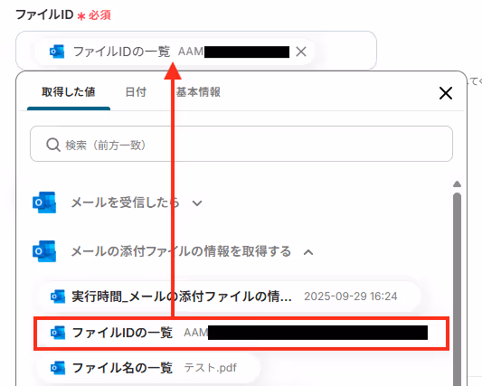Open the 基本情報 tab
The width and height of the screenshot is (482, 386).
198,92
